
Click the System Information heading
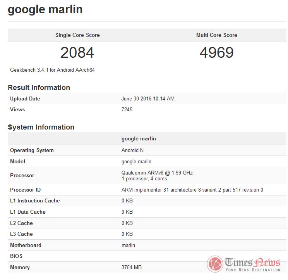(41, 127)
